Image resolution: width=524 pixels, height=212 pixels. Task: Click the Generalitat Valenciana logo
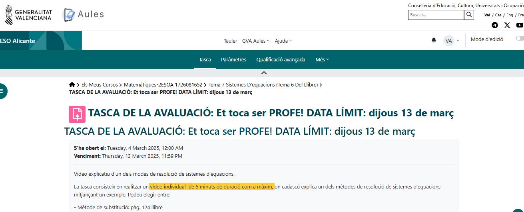click(28, 15)
